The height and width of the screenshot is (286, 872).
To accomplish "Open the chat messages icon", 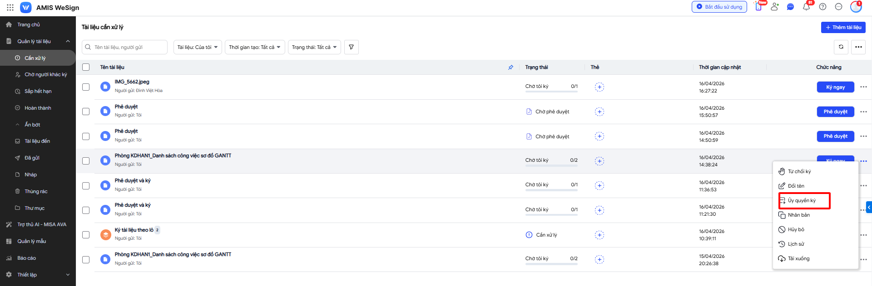I will pyautogui.click(x=790, y=7).
